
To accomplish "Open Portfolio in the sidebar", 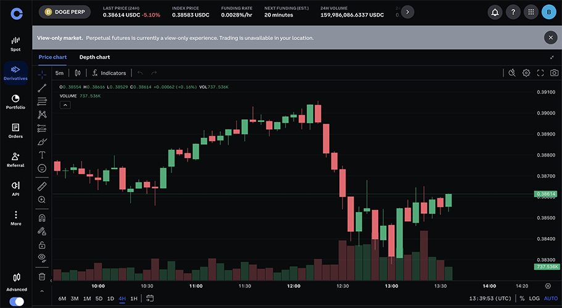I will (x=15, y=102).
